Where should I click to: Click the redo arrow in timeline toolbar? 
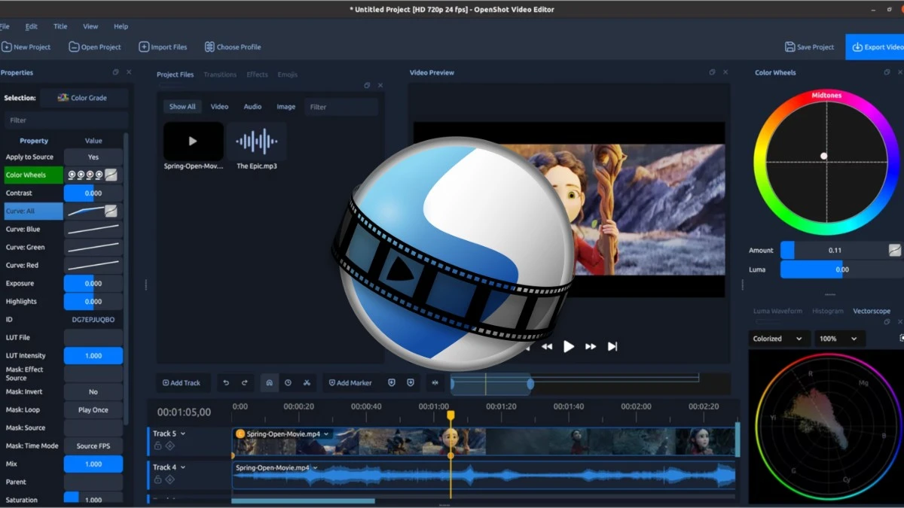click(x=244, y=383)
